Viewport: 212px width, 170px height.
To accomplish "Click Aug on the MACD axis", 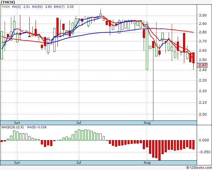I will (147, 163).
